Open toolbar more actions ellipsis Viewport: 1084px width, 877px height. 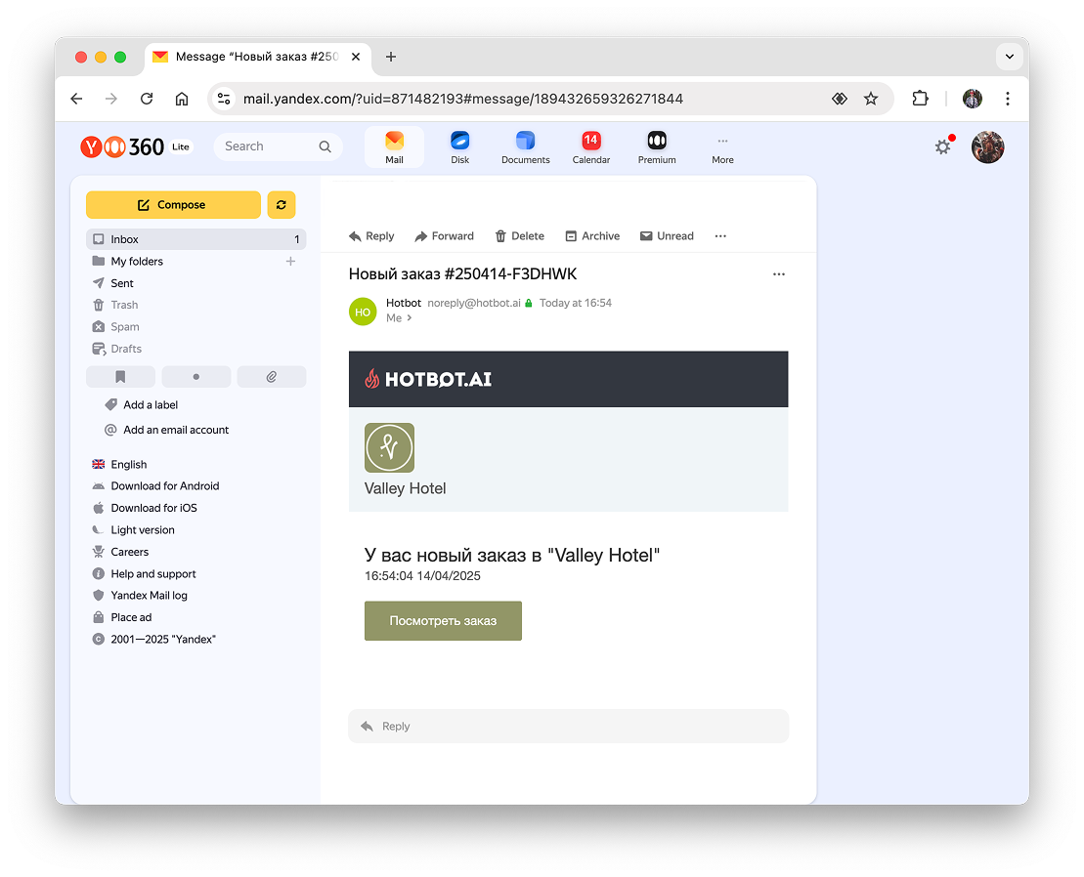coord(720,236)
